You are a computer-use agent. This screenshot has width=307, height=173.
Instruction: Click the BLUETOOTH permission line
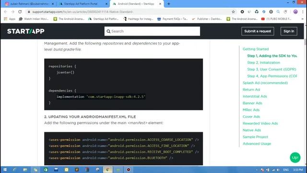pyautogui.click(x=111, y=158)
